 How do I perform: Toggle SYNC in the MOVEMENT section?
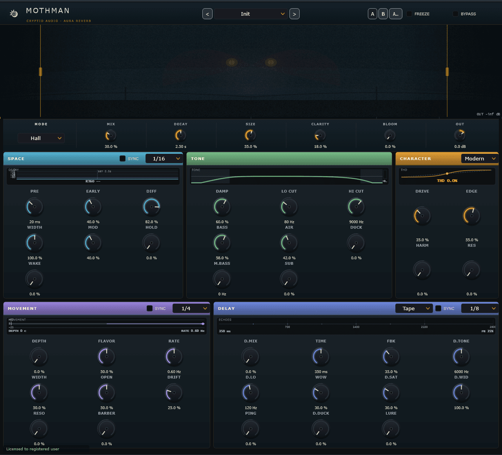point(149,308)
